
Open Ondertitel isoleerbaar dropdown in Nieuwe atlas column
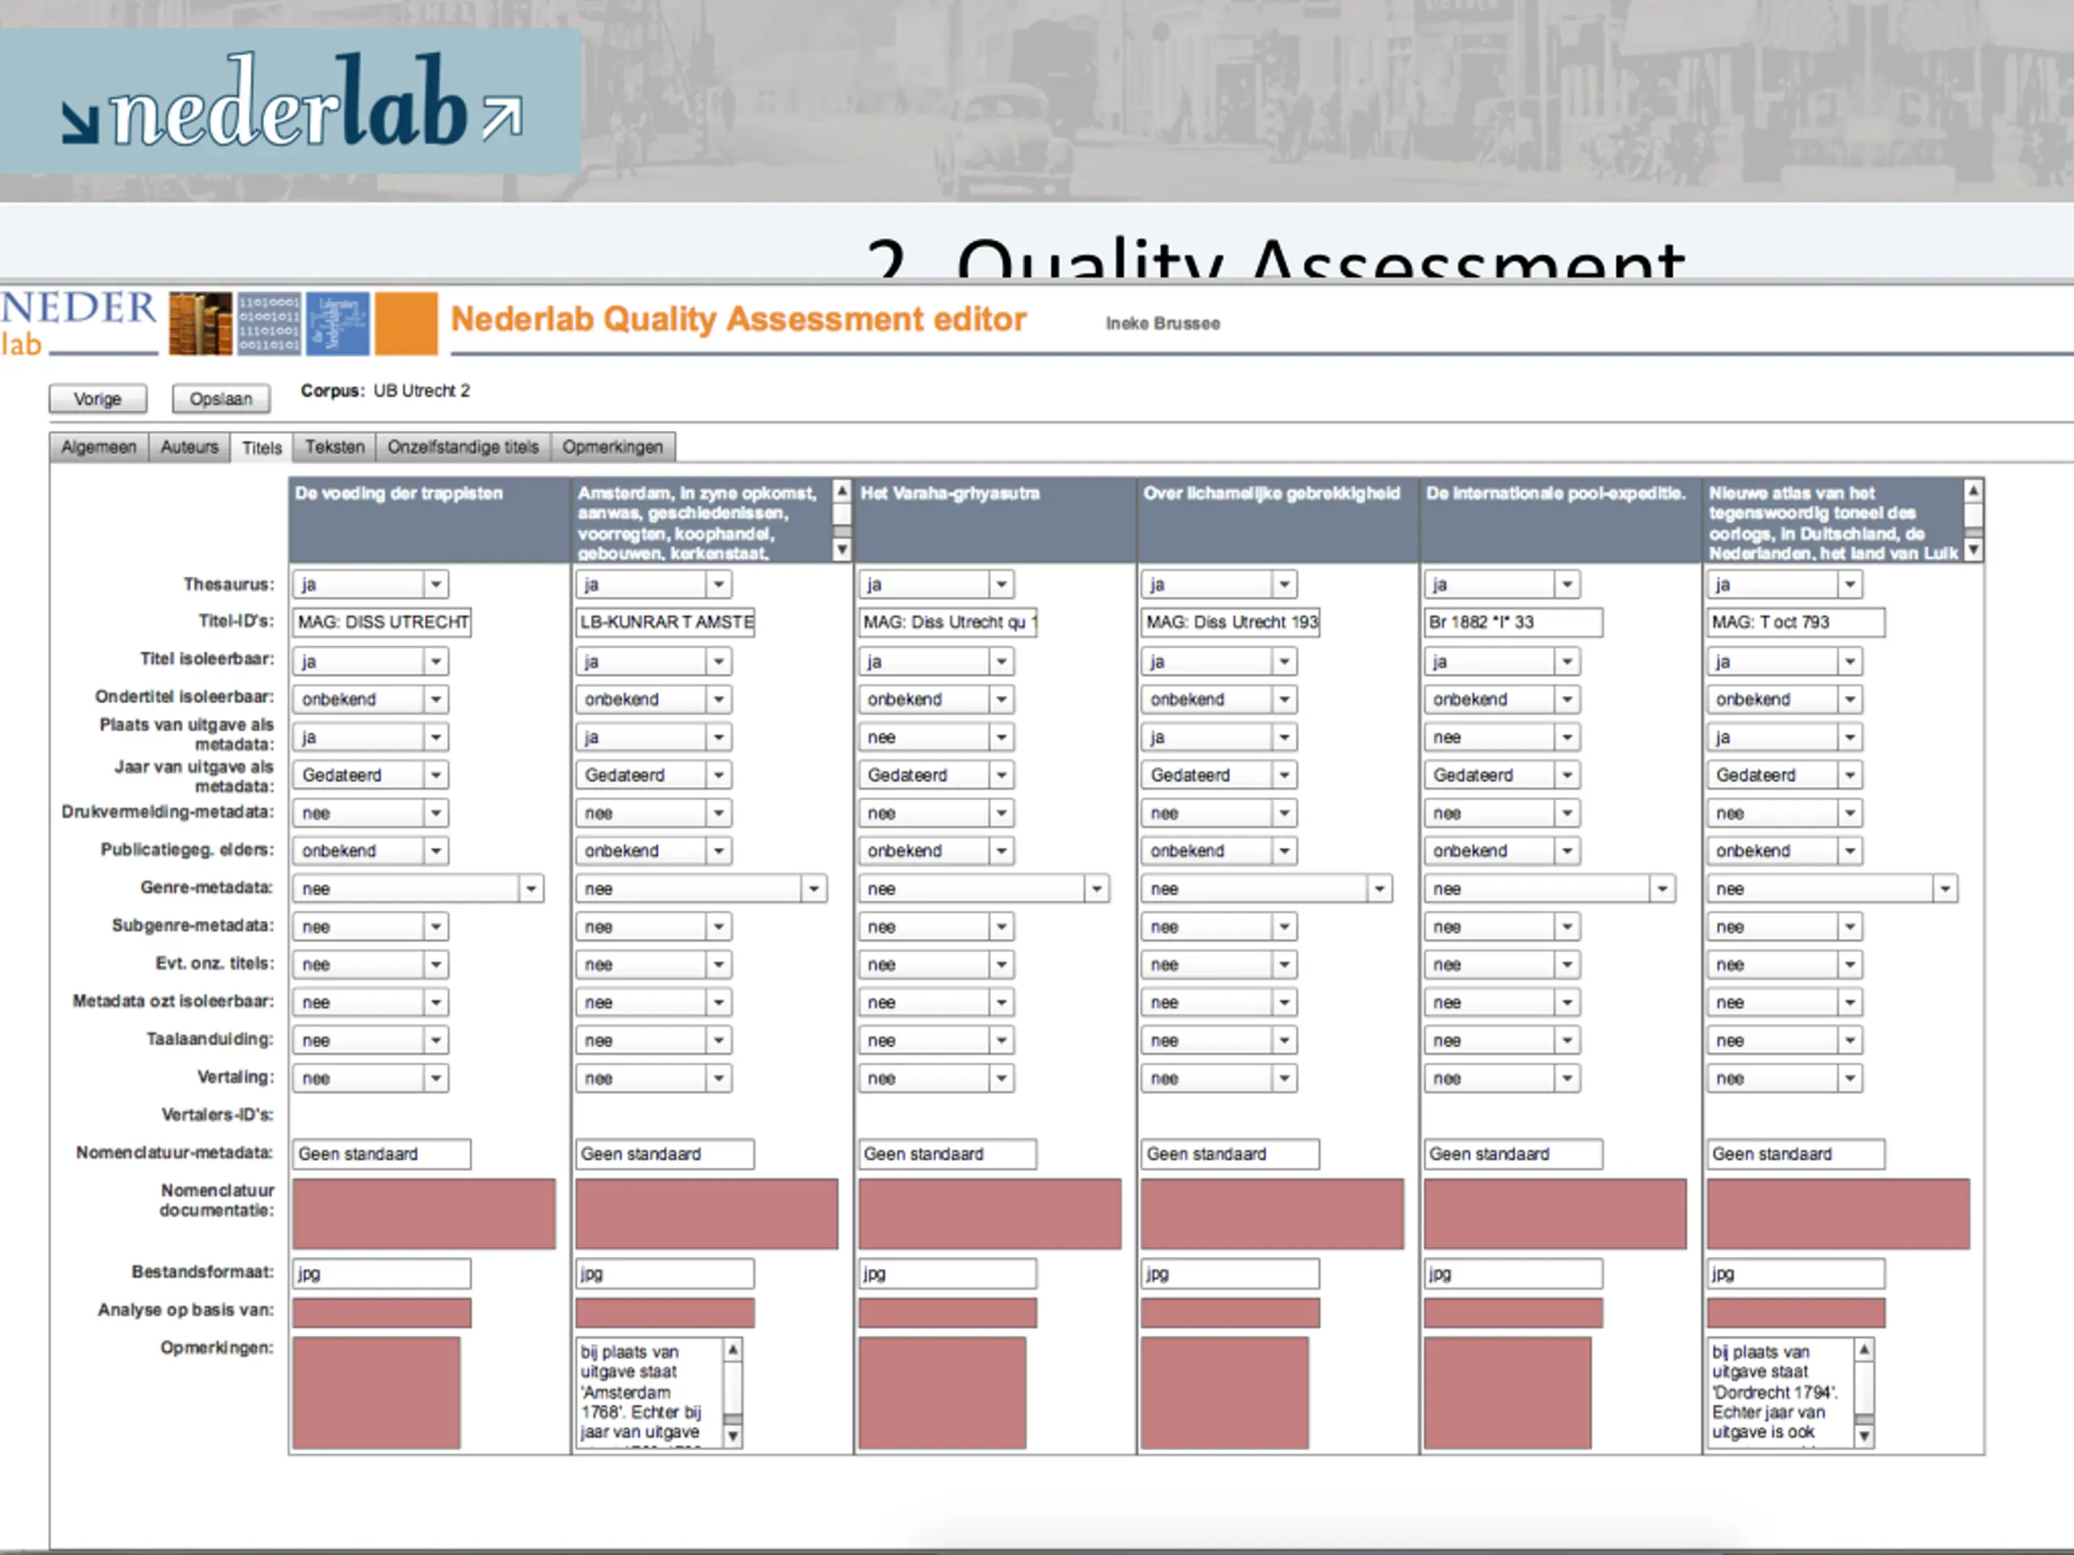(1786, 699)
